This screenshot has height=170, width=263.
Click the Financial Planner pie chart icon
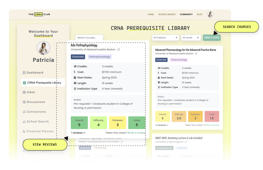click(x=24, y=131)
